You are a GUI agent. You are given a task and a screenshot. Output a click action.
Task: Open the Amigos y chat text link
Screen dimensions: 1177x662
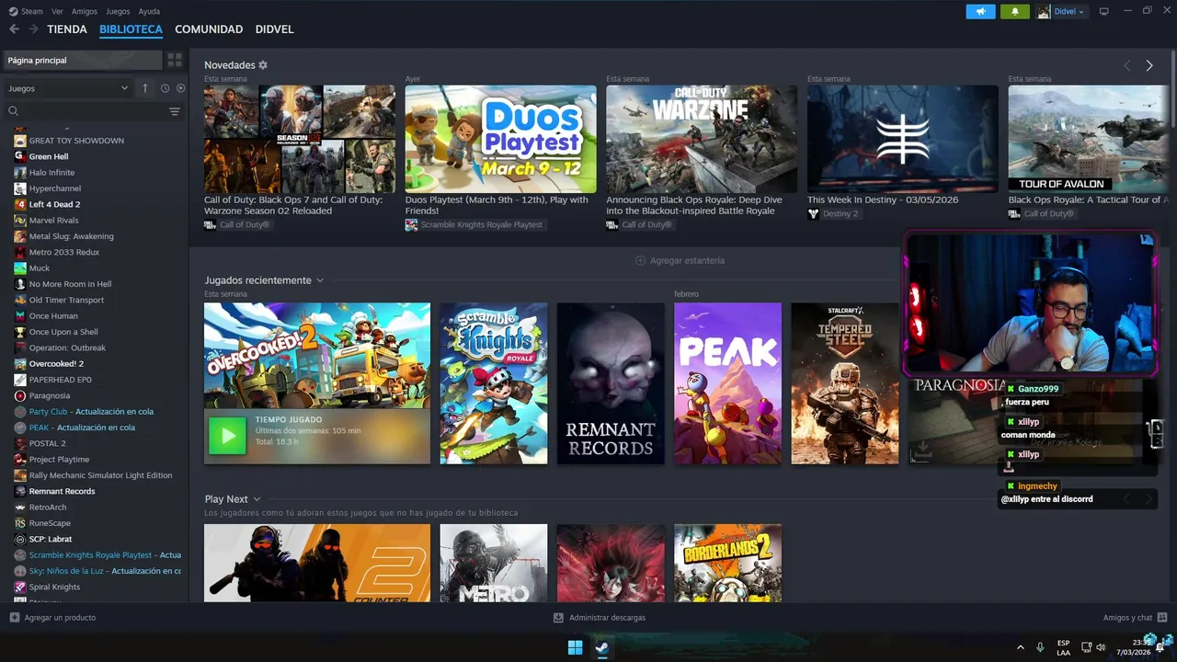1127,617
